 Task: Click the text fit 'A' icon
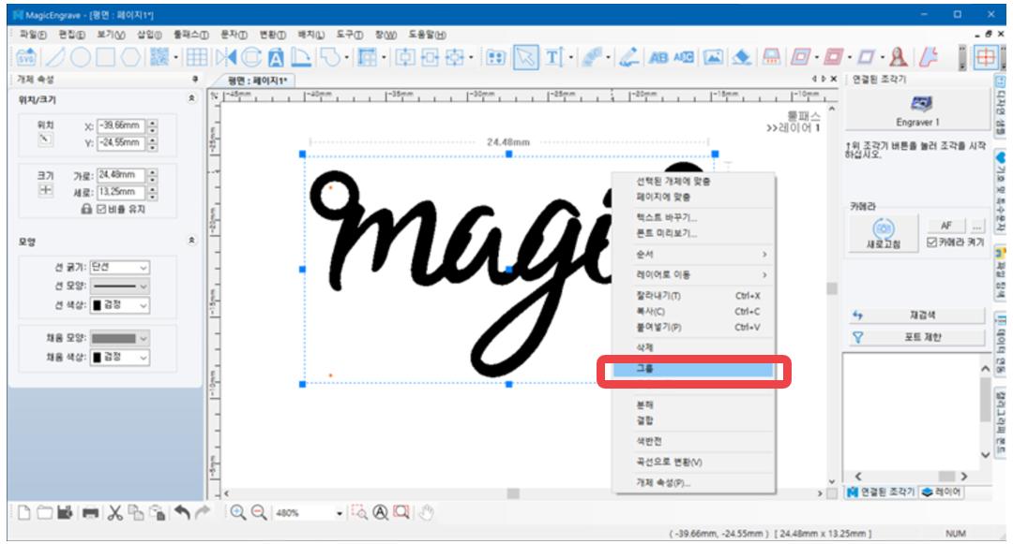(x=276, y=57)
